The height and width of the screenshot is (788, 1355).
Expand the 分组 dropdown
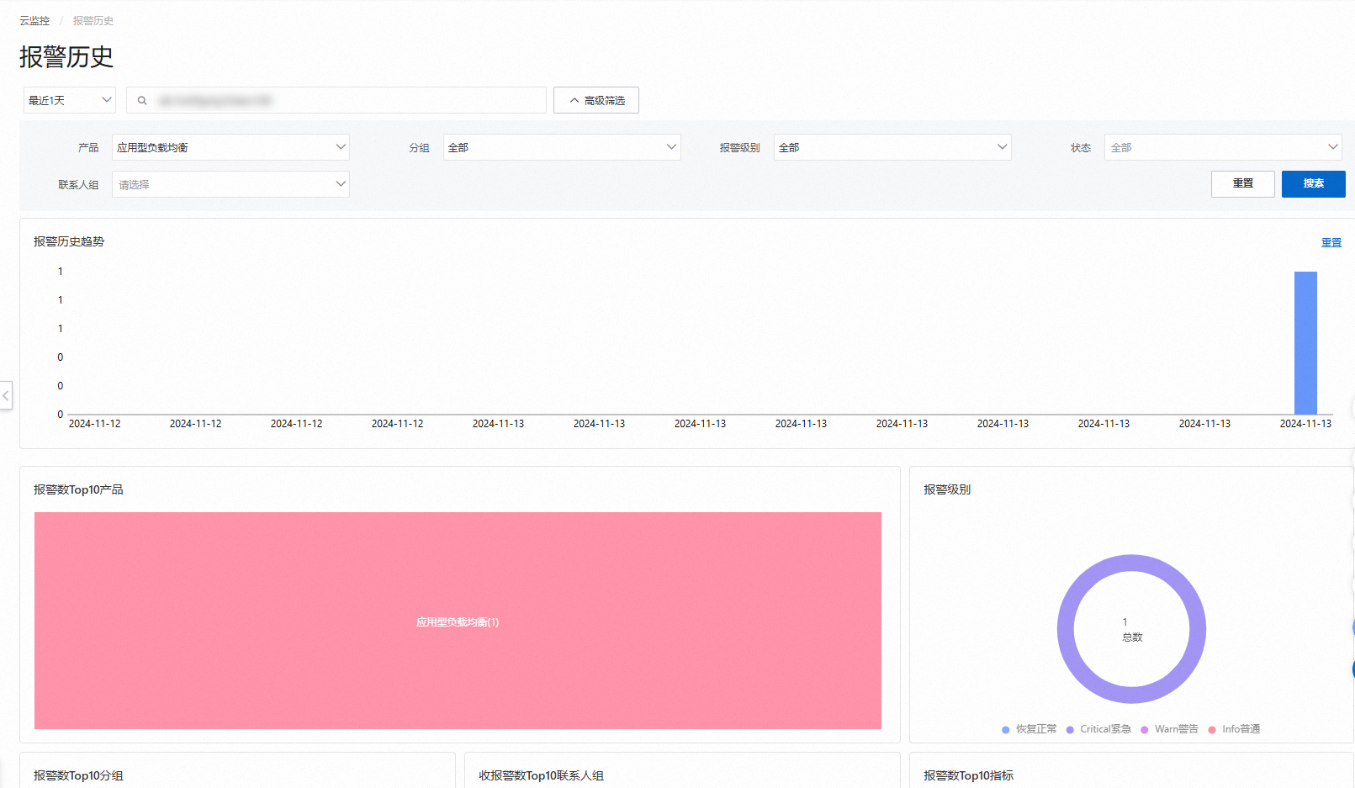pos(562,147)
